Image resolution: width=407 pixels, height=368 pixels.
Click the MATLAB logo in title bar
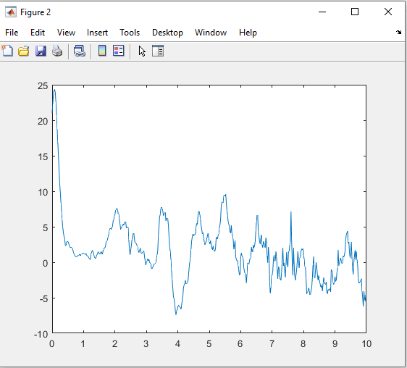(x=11, y=12)
